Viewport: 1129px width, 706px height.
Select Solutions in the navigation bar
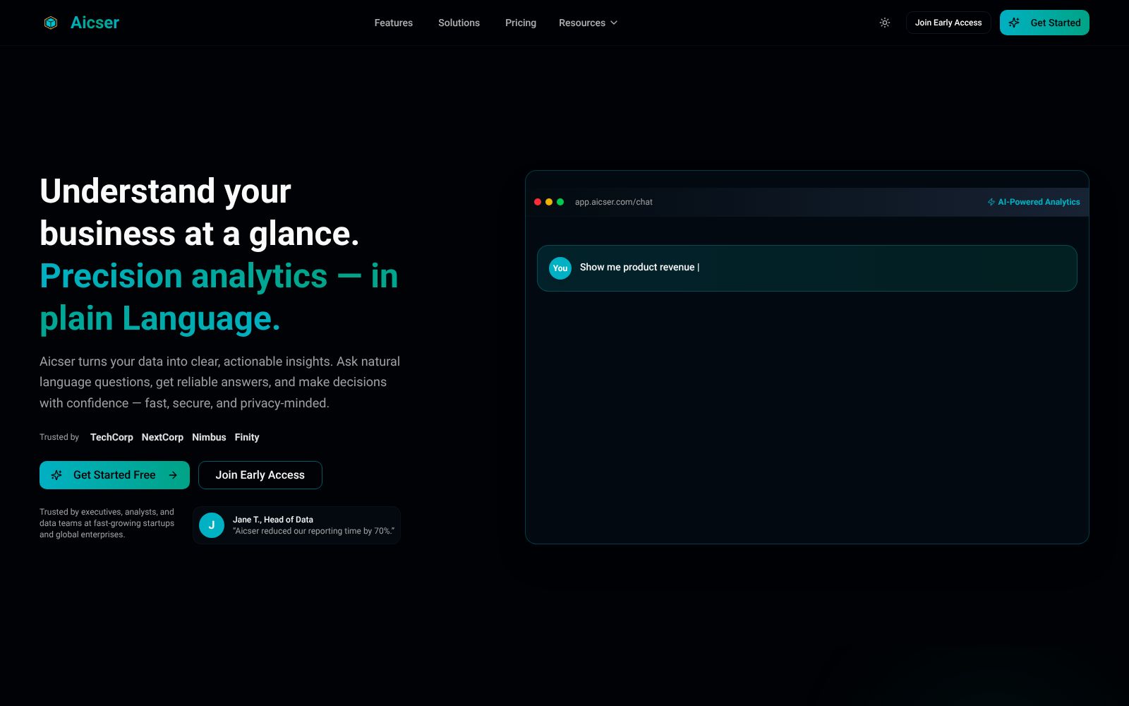point(459,23)
